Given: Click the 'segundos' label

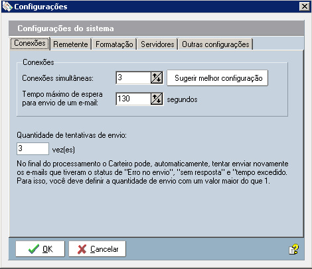Looking at the screenshot, I should pos(182,99).
